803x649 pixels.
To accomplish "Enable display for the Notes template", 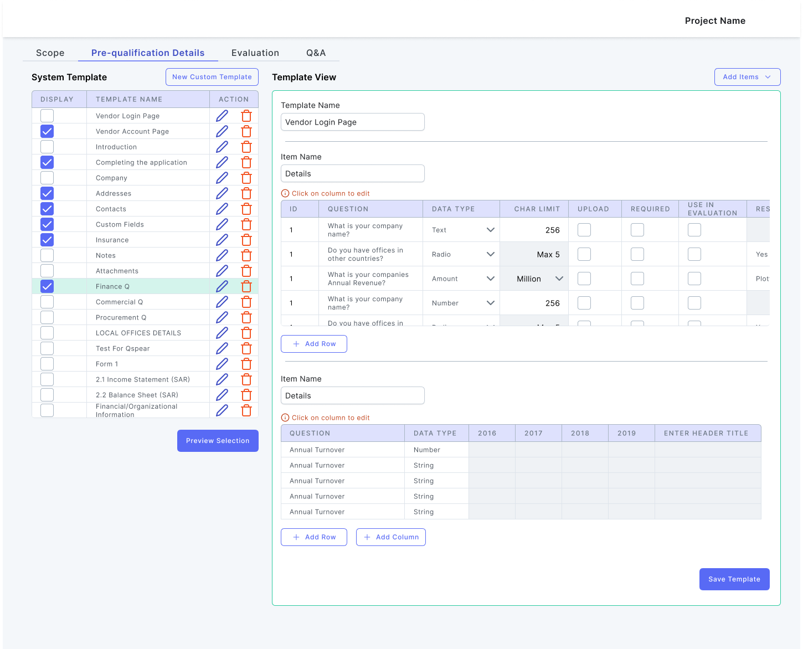I will (47, 255).
